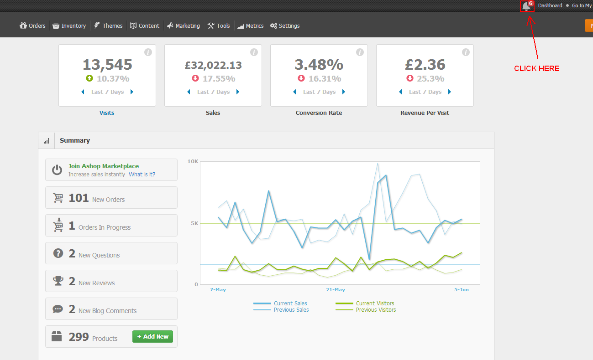Screen dimensions: 593x360
Task: Open the notifications bell icon
Action: point(527,6)
